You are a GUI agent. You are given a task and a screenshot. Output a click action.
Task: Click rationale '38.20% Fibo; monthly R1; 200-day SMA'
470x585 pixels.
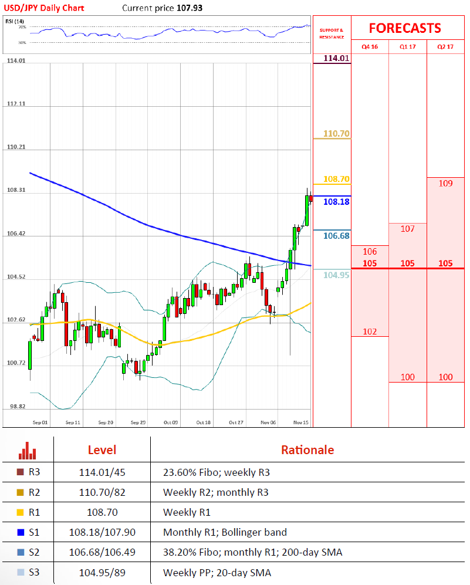pos(252,552)
